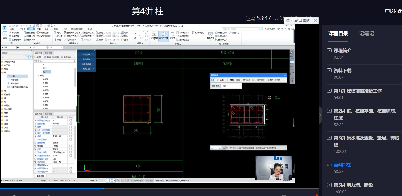
Task: Click the 截面编辑 button below properties
Action: 40,176
